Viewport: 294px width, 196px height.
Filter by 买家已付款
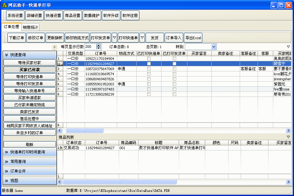coord(30,70)
